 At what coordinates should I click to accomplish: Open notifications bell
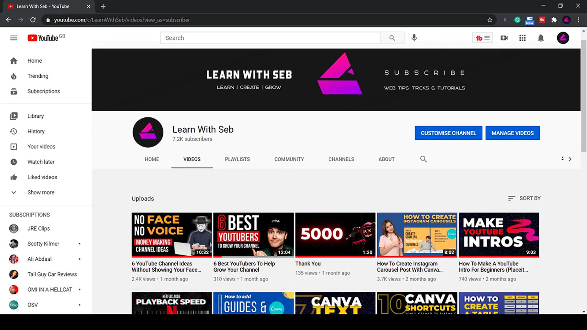pyautogui.click(x=541, y=38)
